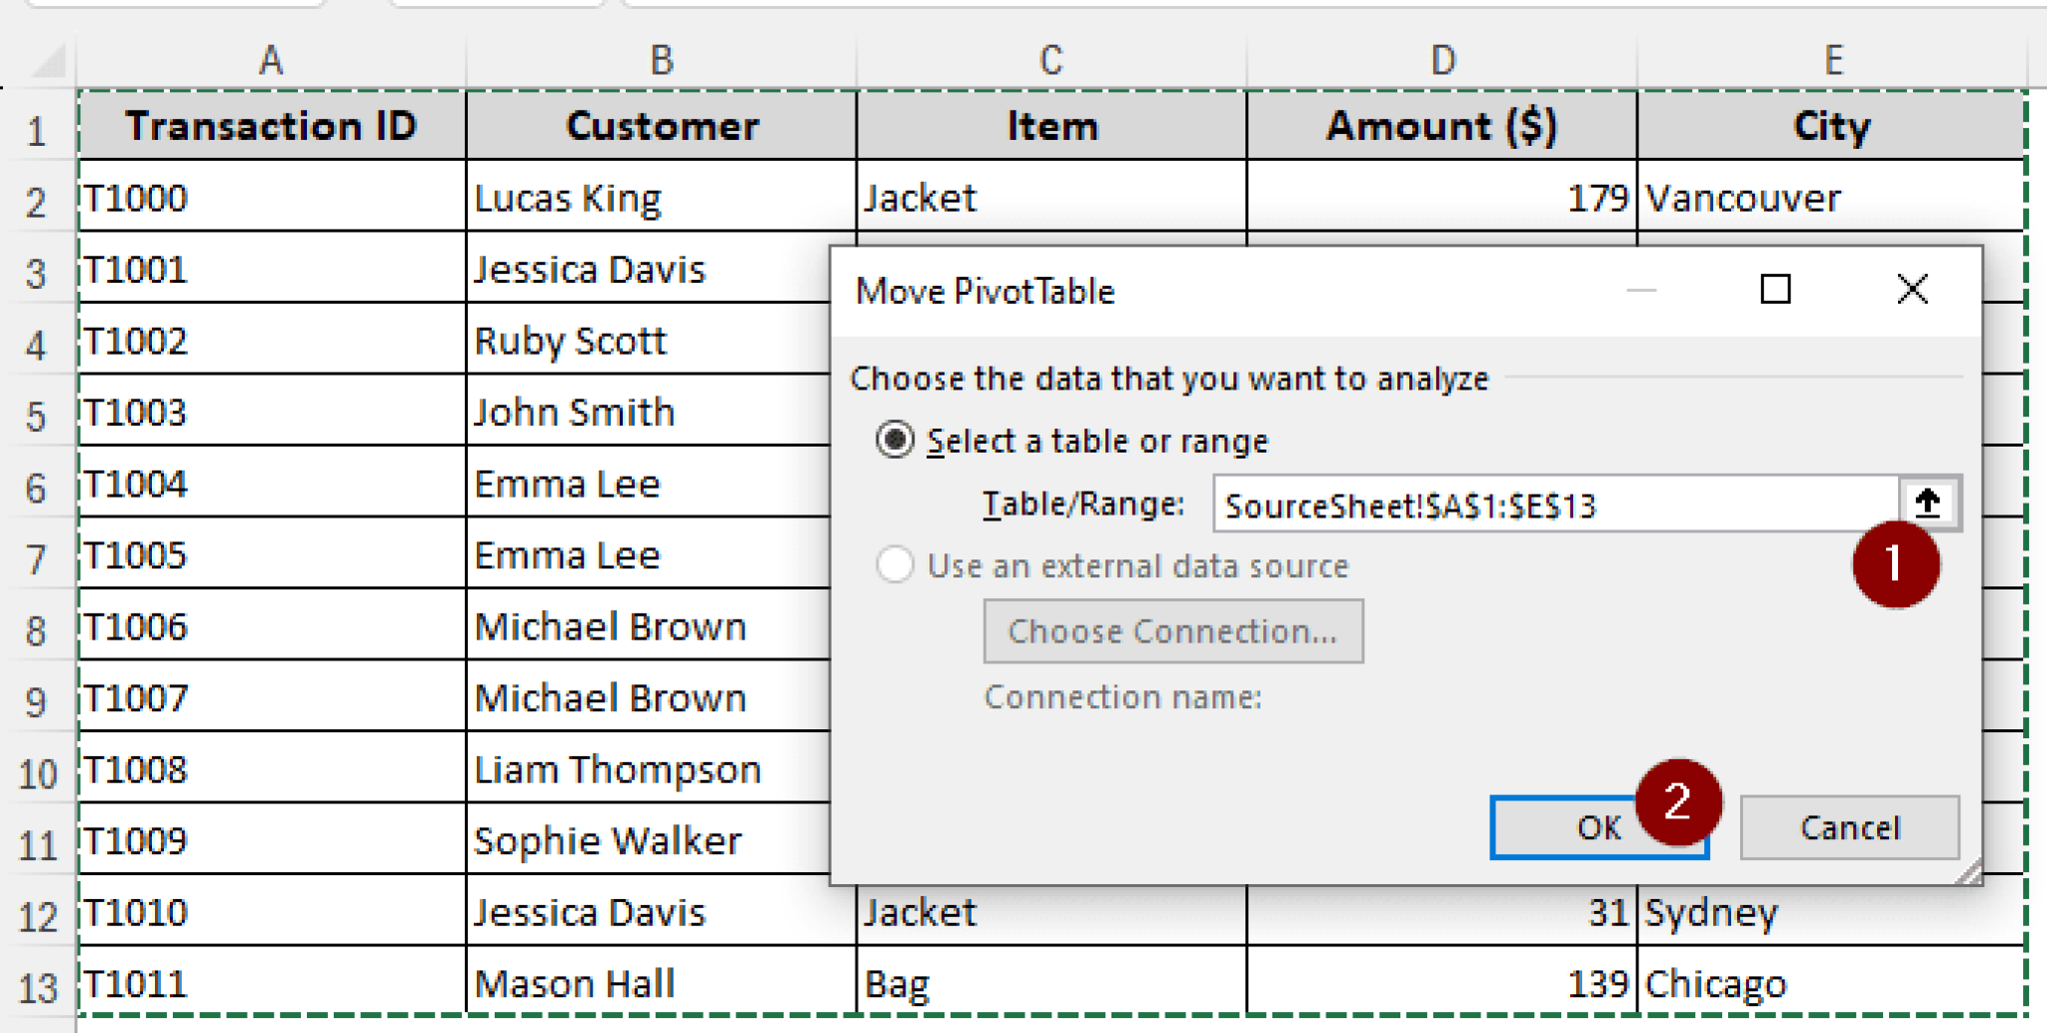The height and width of the screenshot is (1033, 2047).
Task: Select the 'Select a table or range' option
Action: (895, 441)
